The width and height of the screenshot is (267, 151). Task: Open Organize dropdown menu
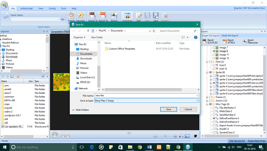pyautogui.click(x=79, y=37)
